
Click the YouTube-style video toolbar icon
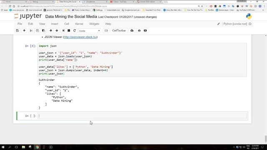(145, 30)
